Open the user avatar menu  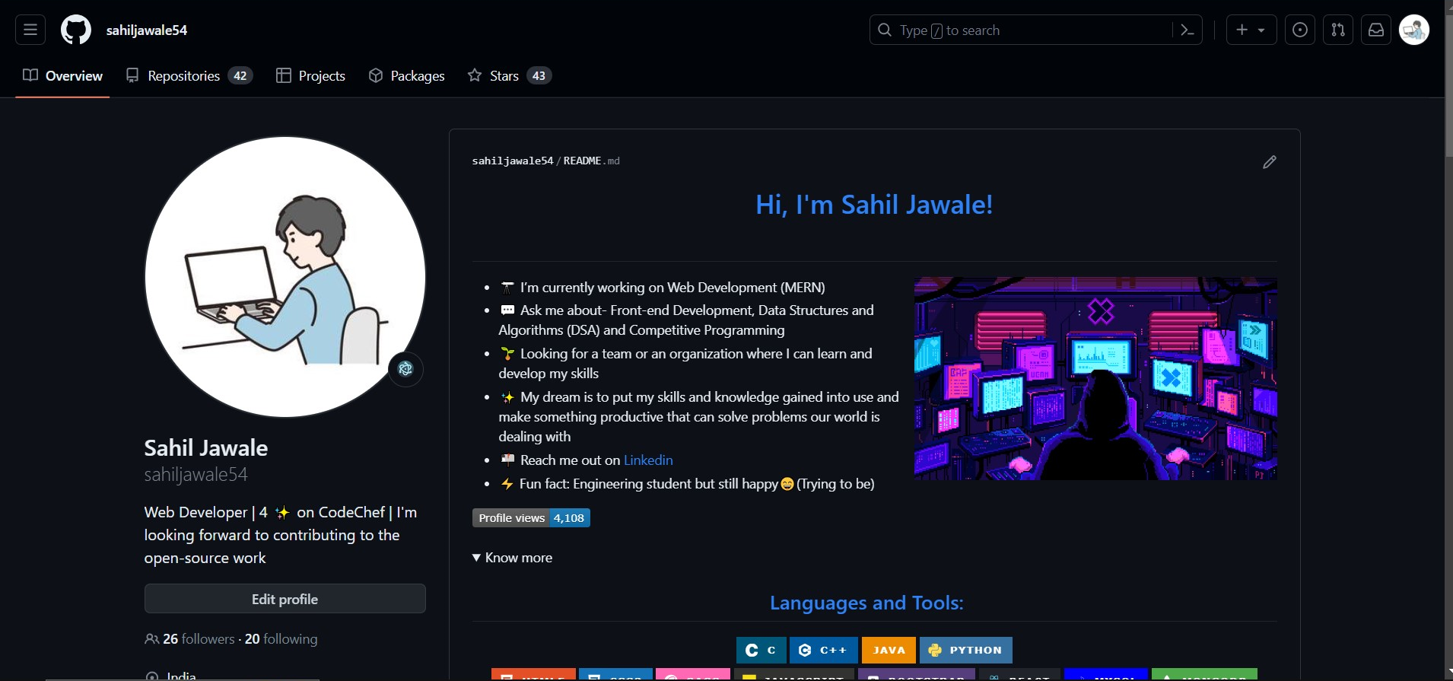pyautogui.click(x=1414, y=30)
